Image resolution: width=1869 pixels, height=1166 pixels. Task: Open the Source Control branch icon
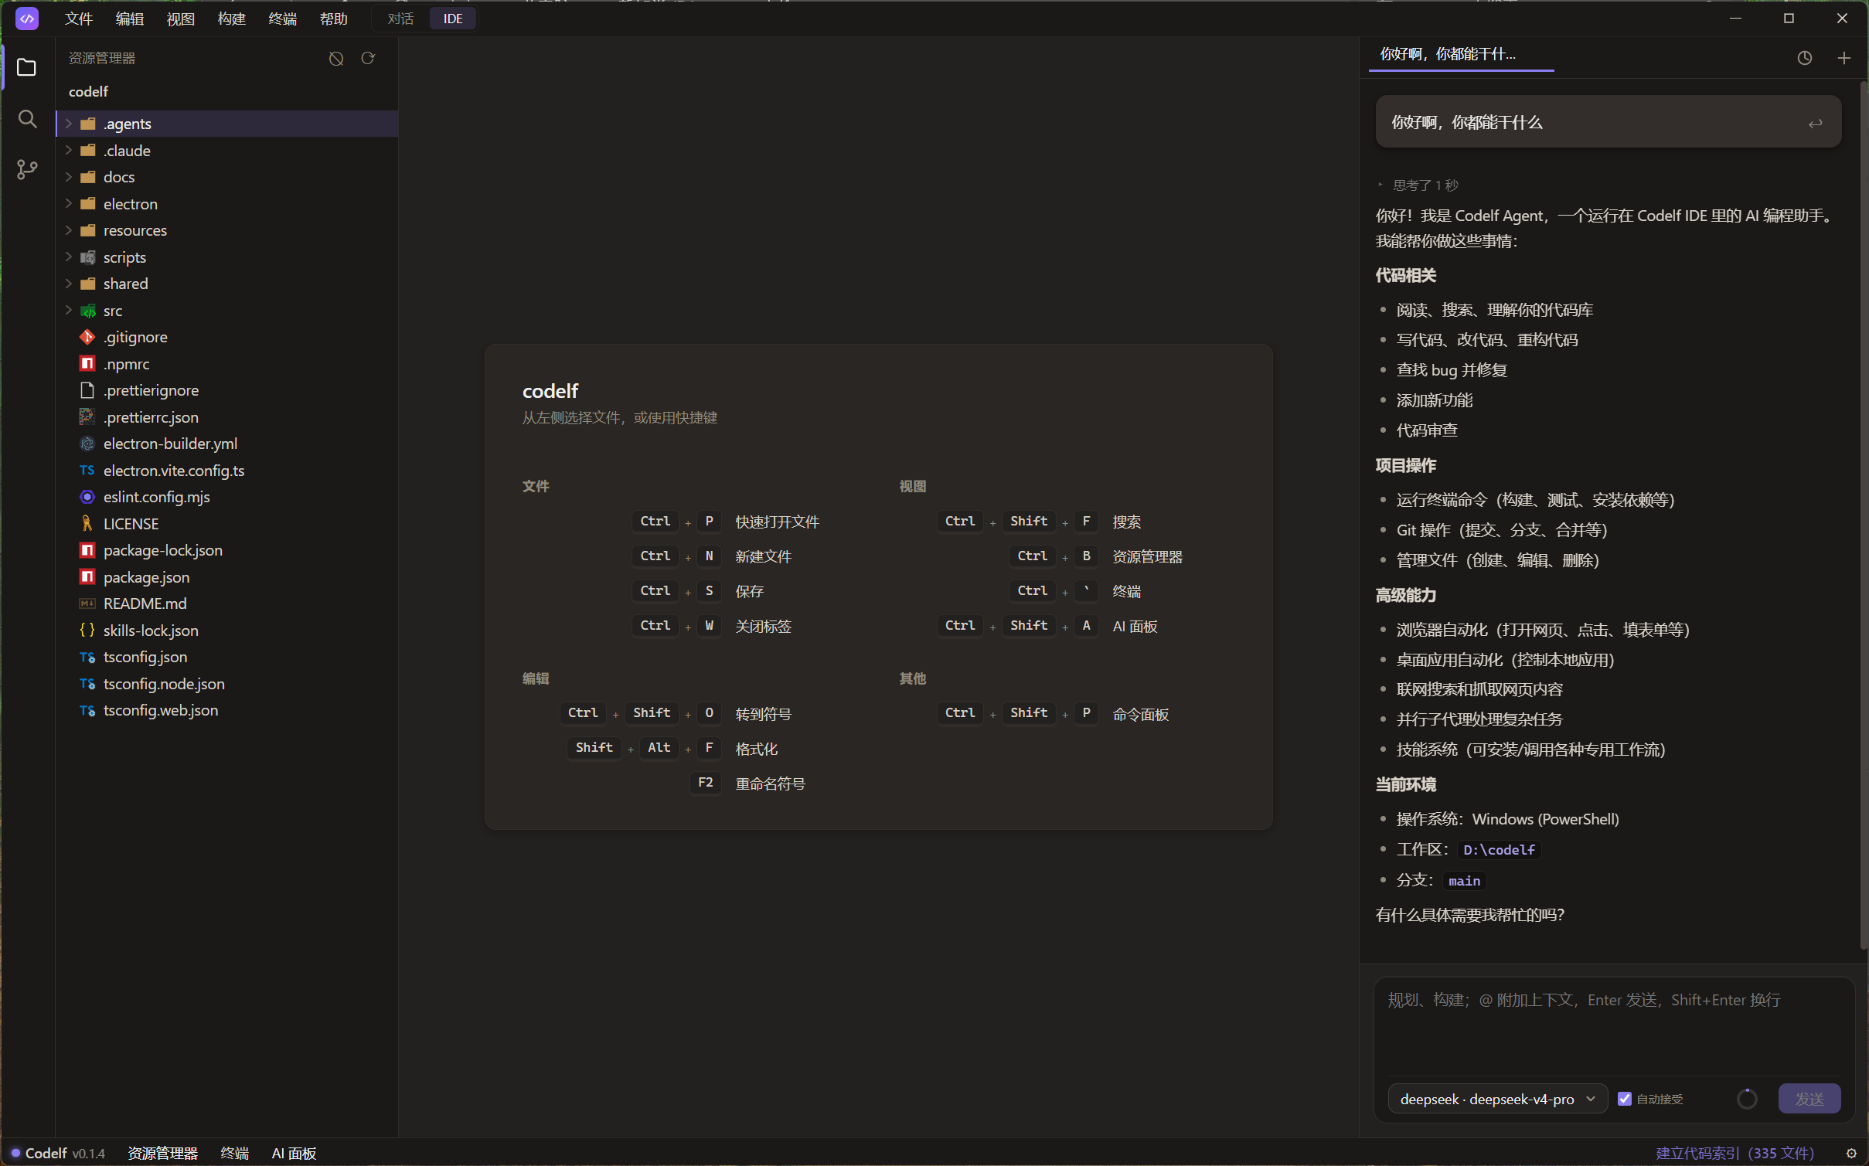coord(27,169)
